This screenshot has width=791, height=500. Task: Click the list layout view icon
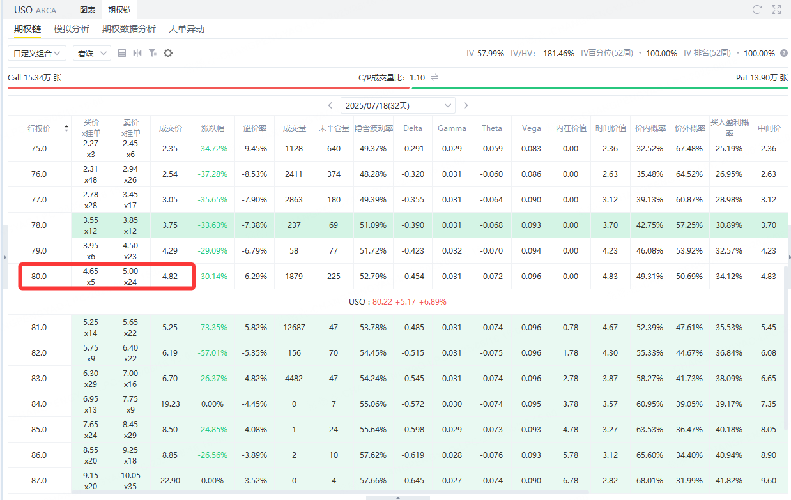(x=122, y=53)
